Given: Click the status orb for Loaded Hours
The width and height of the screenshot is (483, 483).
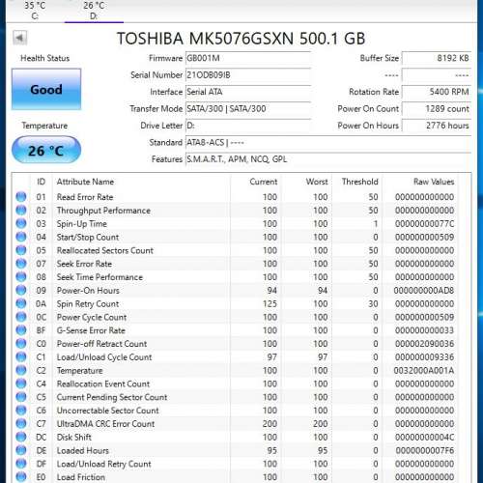Looking at the screenshot, I should [x=21, y=450].
